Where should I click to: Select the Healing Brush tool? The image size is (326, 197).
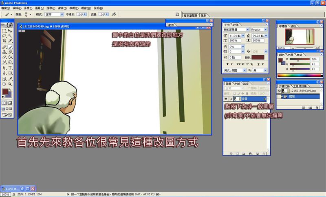point(4,47)
